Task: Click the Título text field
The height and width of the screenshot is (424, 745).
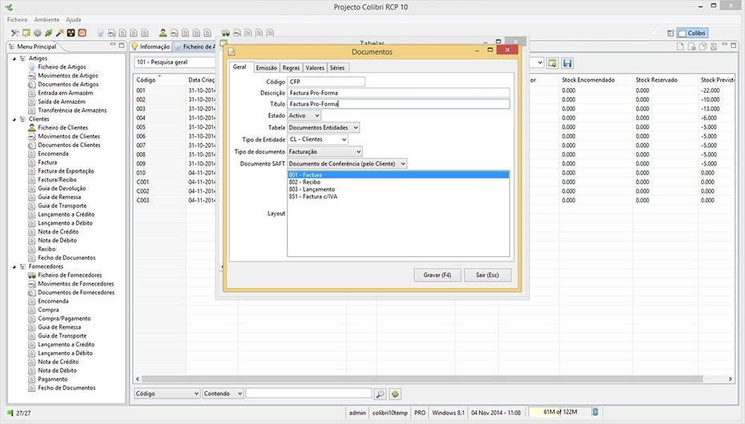Action: pyautogui.click(x=398, y=104)
